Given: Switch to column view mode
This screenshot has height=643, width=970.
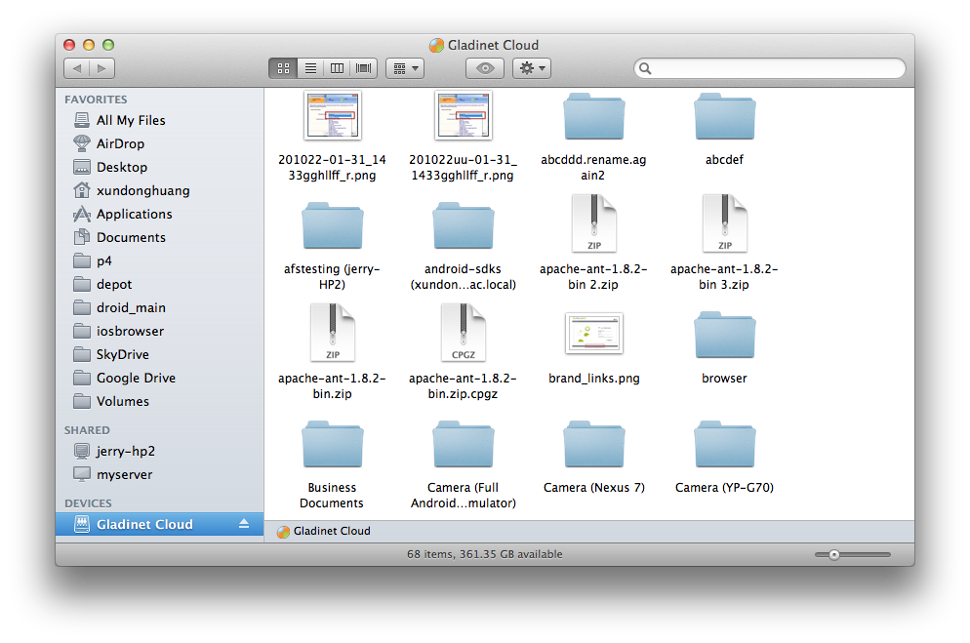Looking at the screenshot, I should (338, 68).
